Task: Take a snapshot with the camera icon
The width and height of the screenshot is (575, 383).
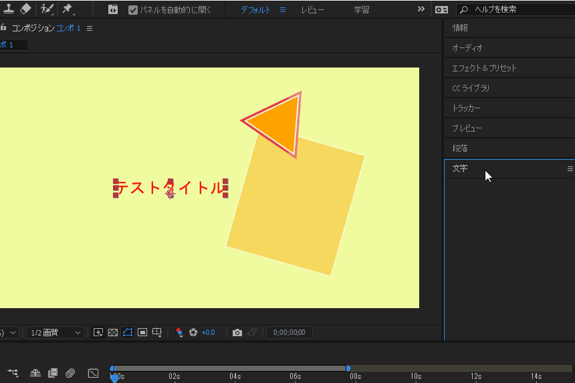Action: pyautogui.click(x=237, y=332)
